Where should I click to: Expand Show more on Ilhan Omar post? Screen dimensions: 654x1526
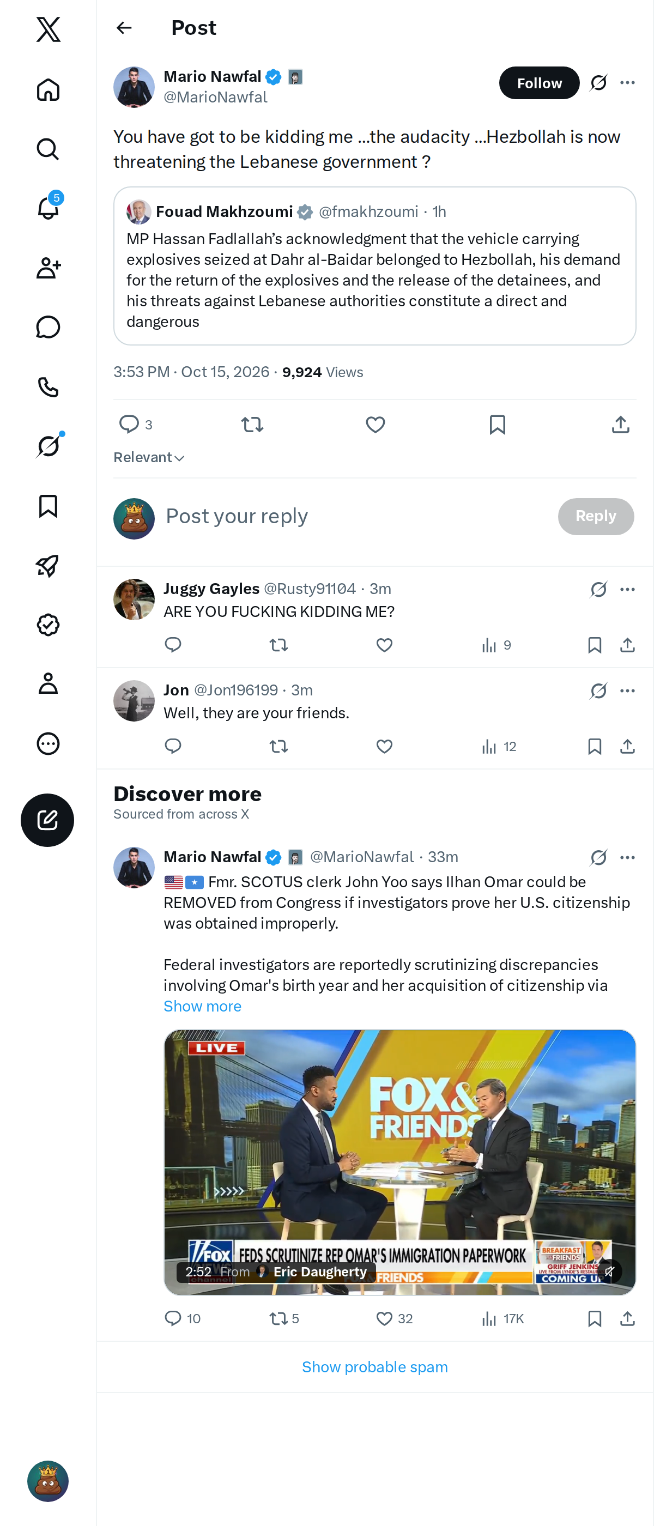[203, 1006]
